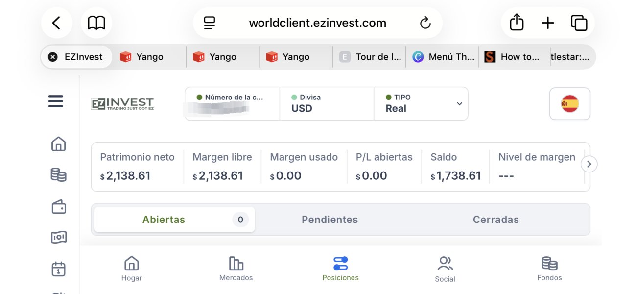636x294 pixels.
Task: Switch to the Pendientes tab
Action: (330, 220)
